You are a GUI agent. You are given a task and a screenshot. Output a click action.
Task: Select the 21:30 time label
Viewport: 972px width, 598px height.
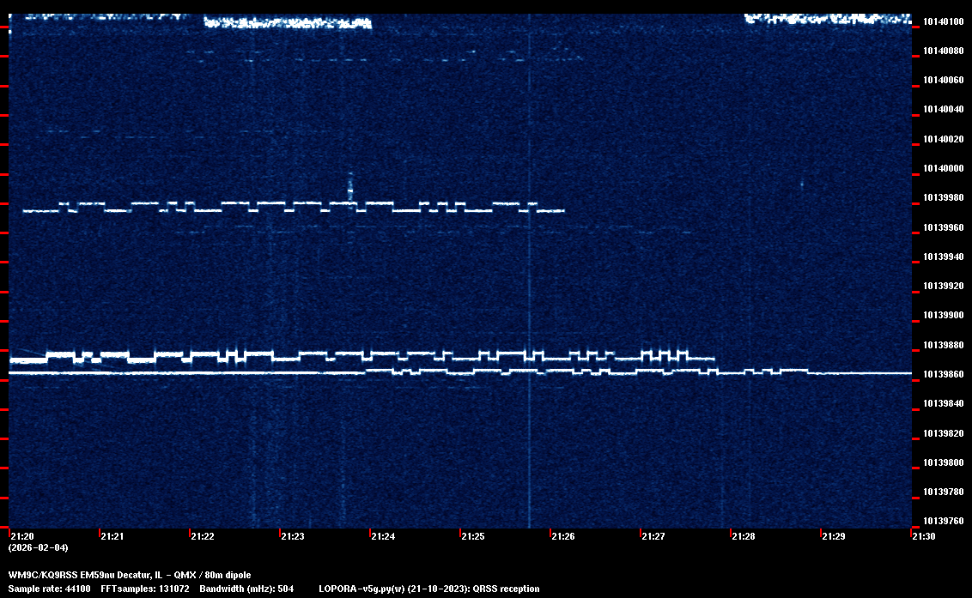(x=923, y=537)
